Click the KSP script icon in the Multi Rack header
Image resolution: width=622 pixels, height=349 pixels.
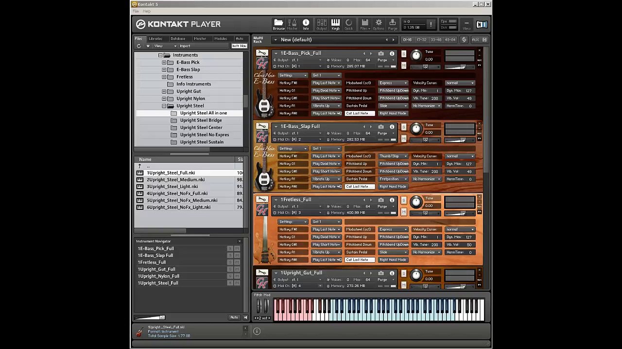coord(464,40)
